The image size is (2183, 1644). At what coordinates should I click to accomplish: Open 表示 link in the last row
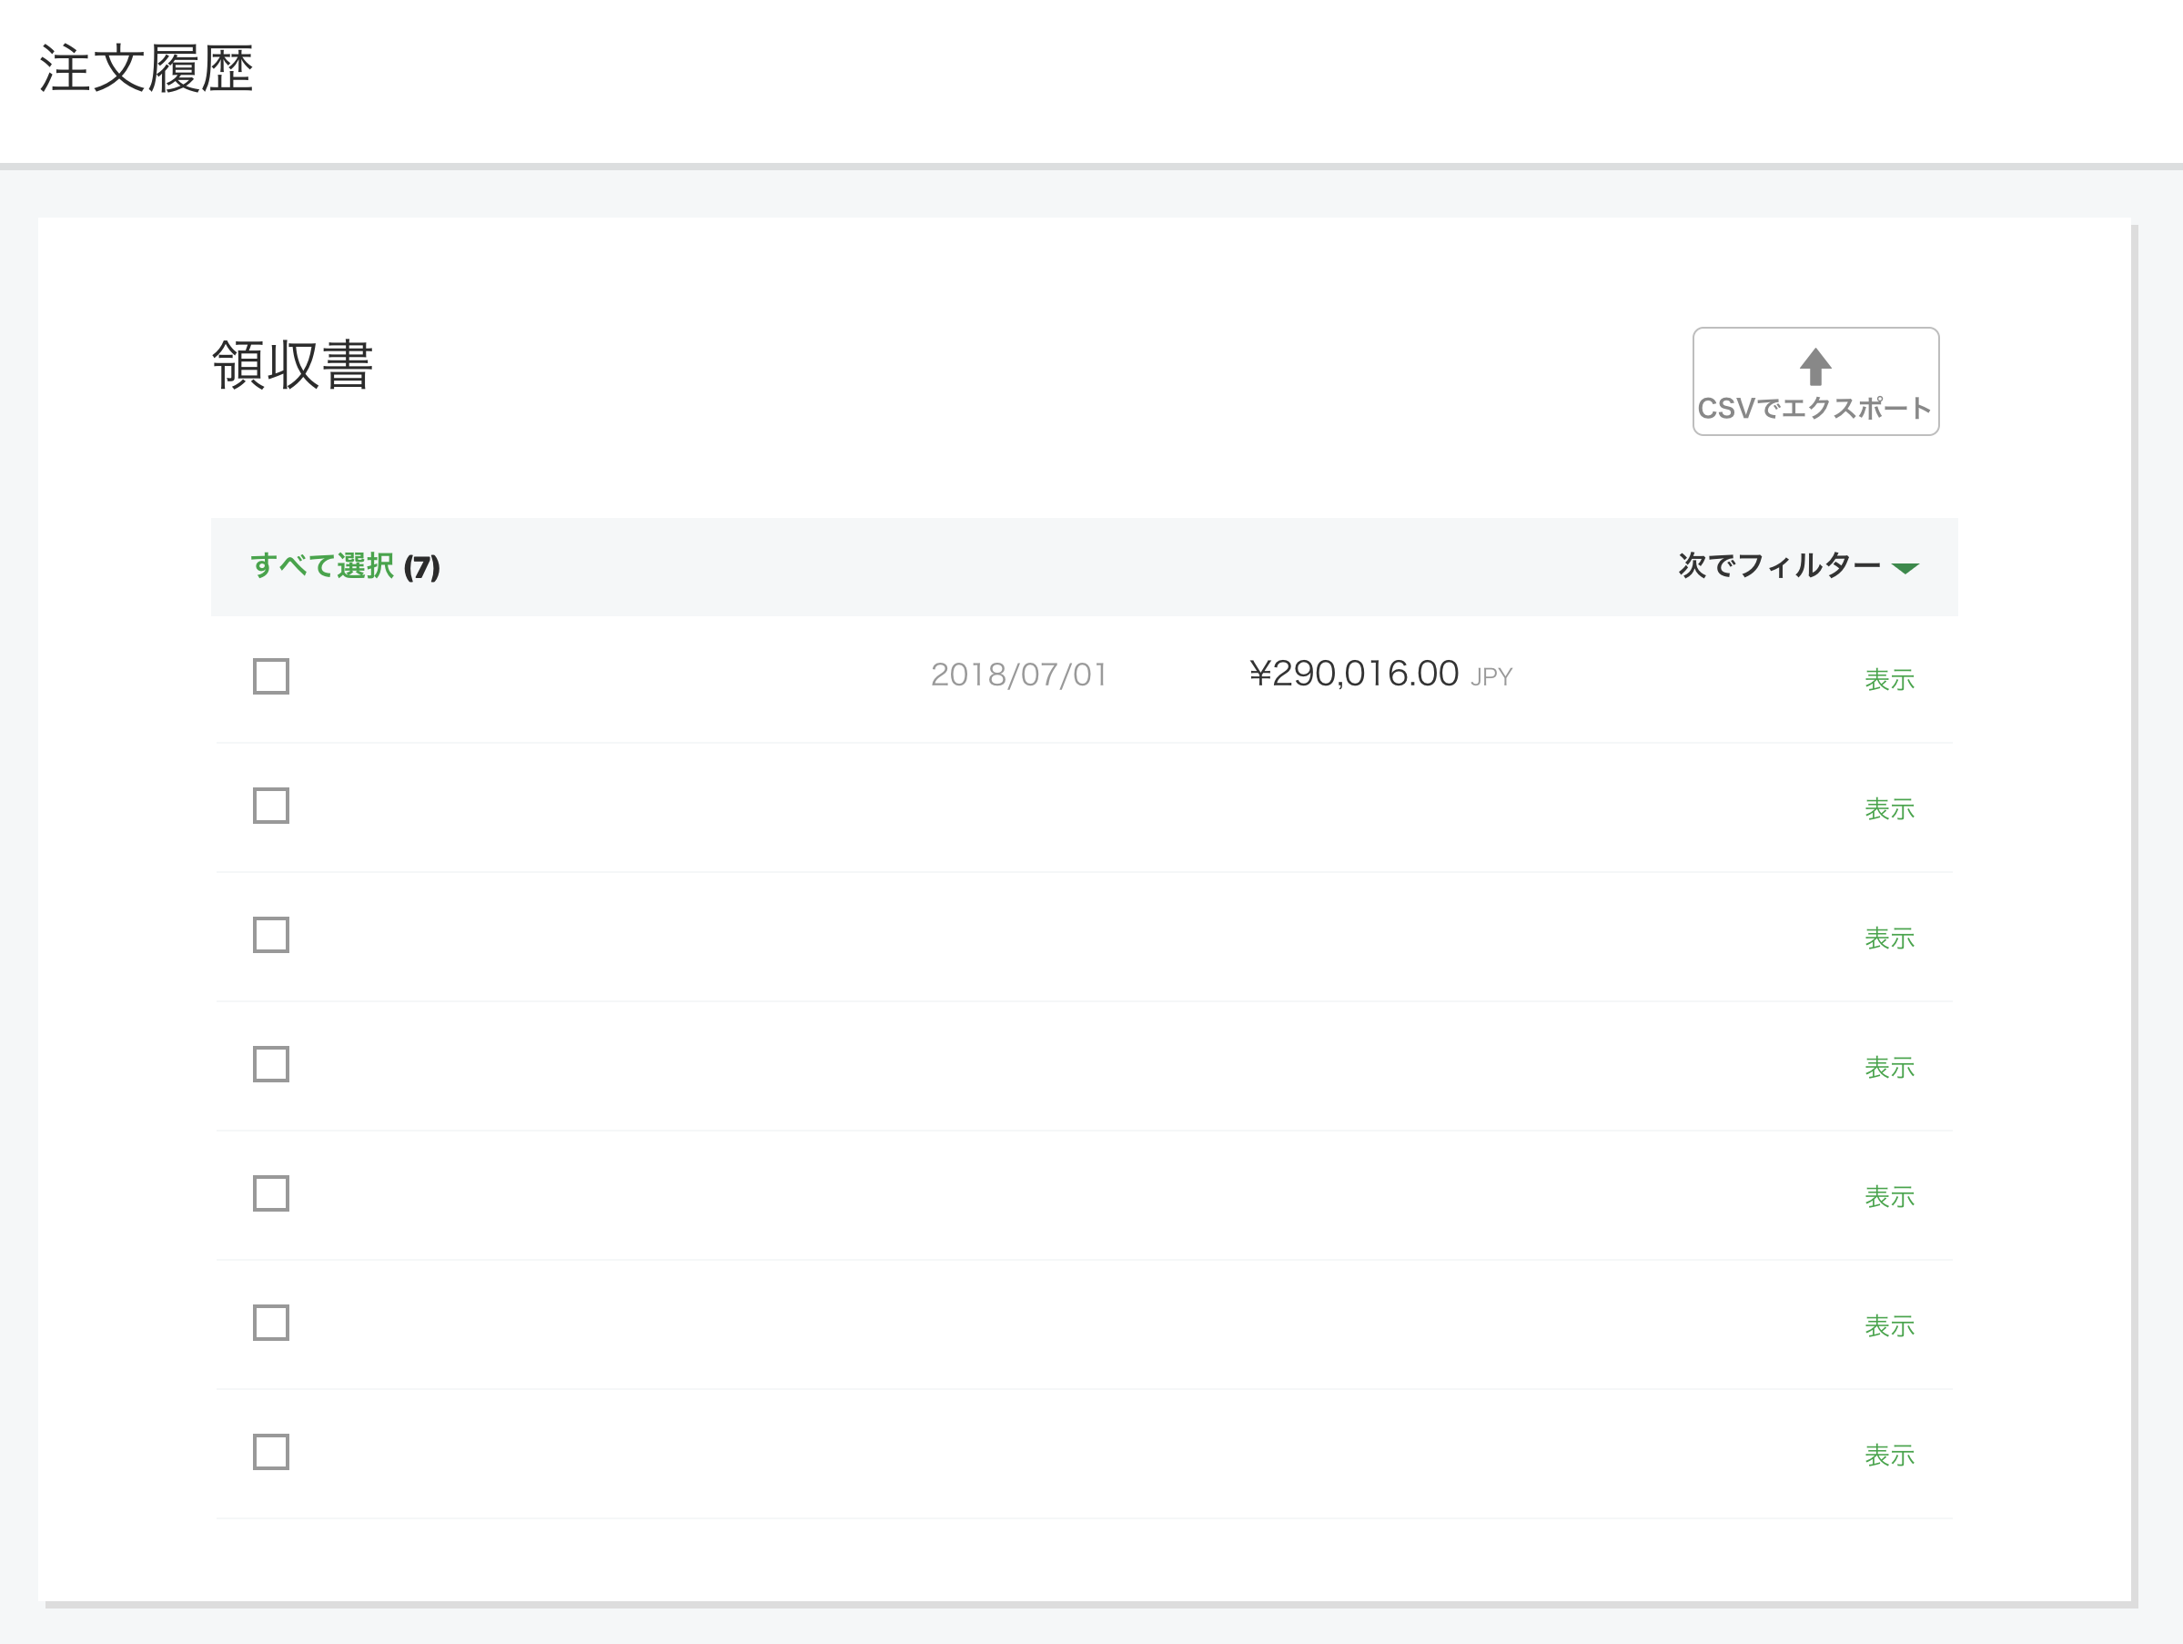tap(1889, 1456)
